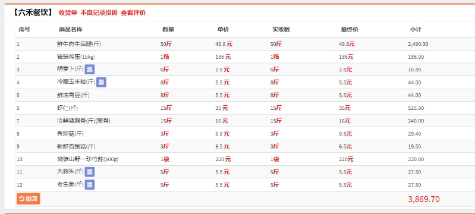The width and height of the screenshot is (475, 214).
Task: Open the 查看评价 link
Action: (x=133, y=12)
